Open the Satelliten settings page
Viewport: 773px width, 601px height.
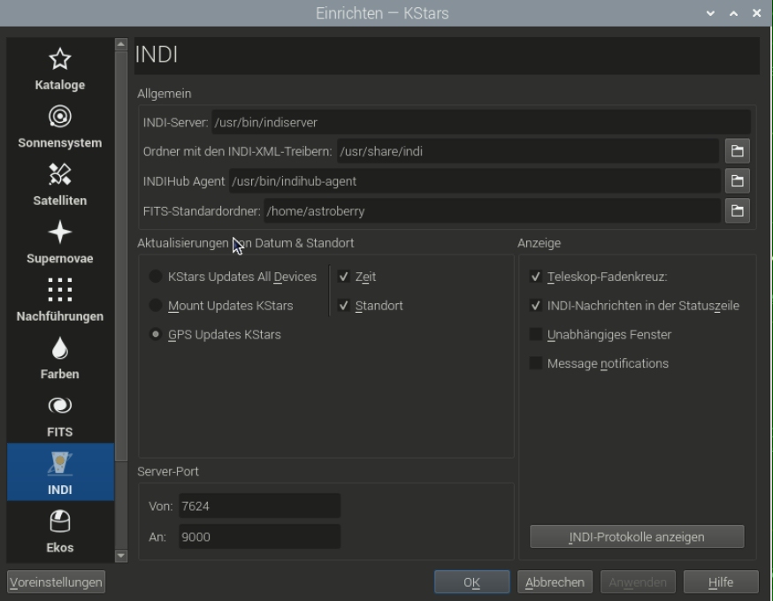tap(60, 185)
